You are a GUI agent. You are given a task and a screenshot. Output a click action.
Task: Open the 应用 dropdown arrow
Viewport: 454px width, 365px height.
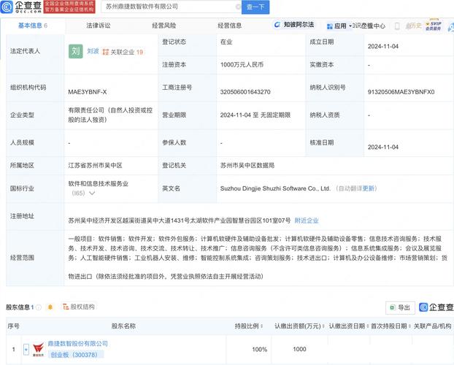click(x=350, y=26)
